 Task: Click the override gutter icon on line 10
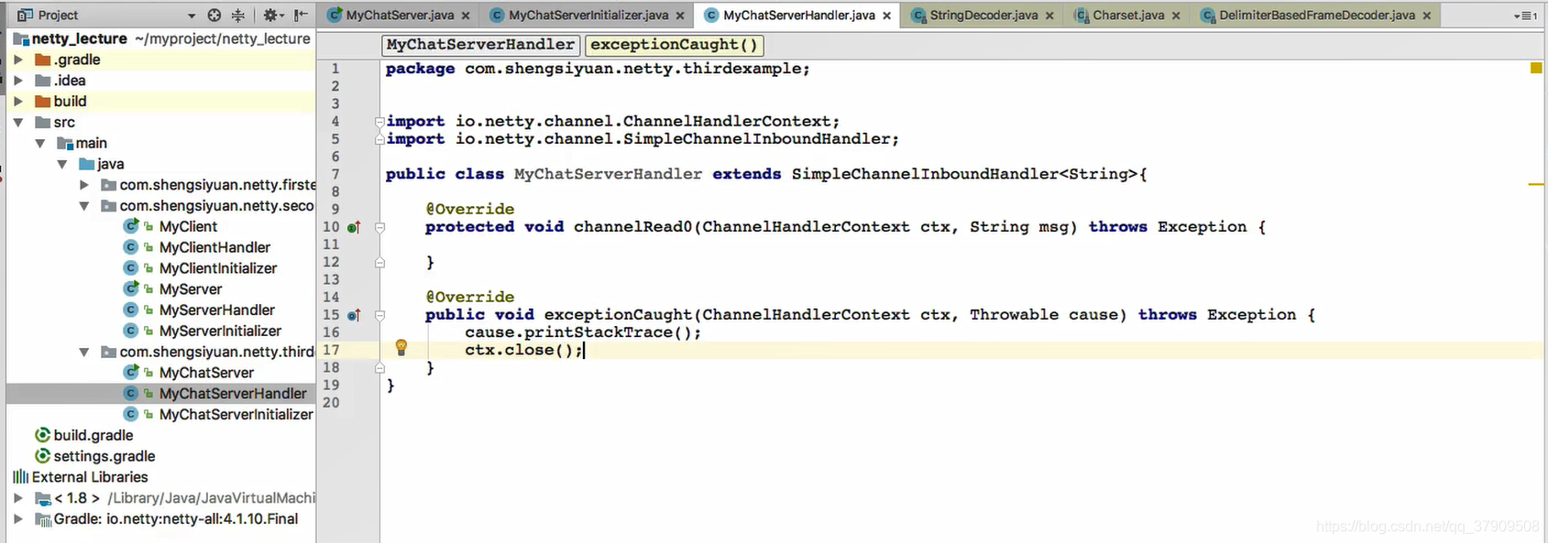coord(354,227)
